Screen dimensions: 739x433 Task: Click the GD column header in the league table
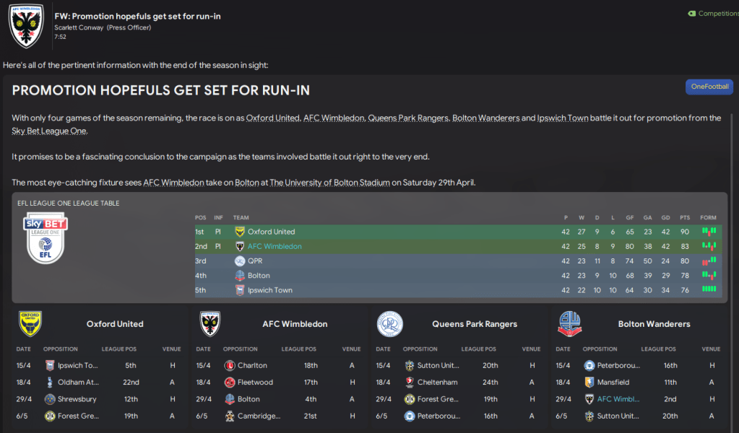click(x=663, y=217)
